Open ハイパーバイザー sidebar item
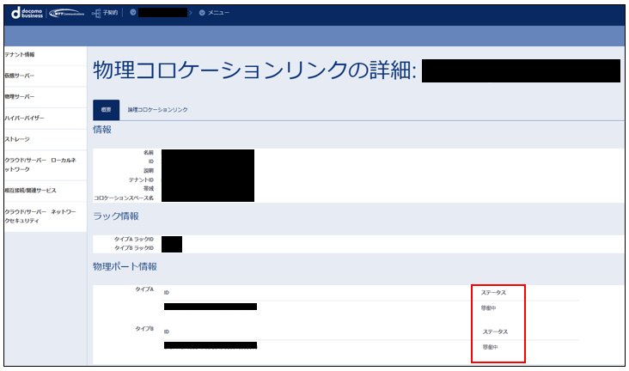Image resolution: width=629 pixels, height=371 pixels. tap(25, 118)
